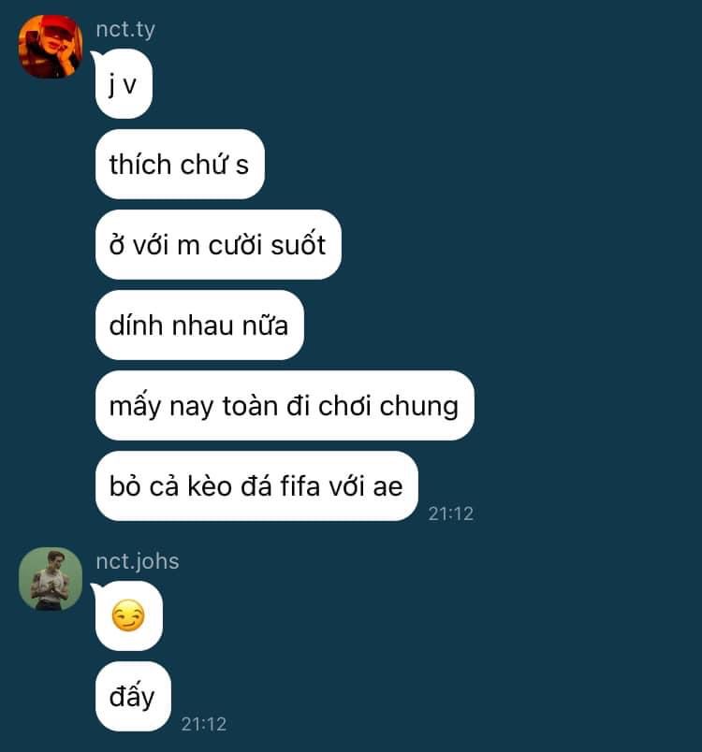Screen dimensions: 702x752
Task: Select the nct.ty username label
Action: pyautogui.click(x=125, y=29)
